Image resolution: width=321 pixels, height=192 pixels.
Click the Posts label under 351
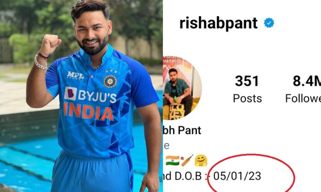pyautogui.click(x=247, y=99)
